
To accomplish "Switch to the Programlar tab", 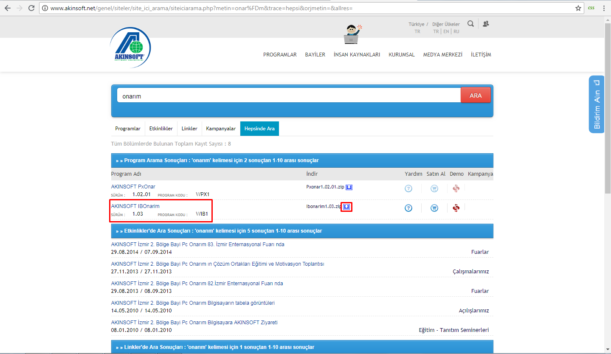I will point(128,129).
